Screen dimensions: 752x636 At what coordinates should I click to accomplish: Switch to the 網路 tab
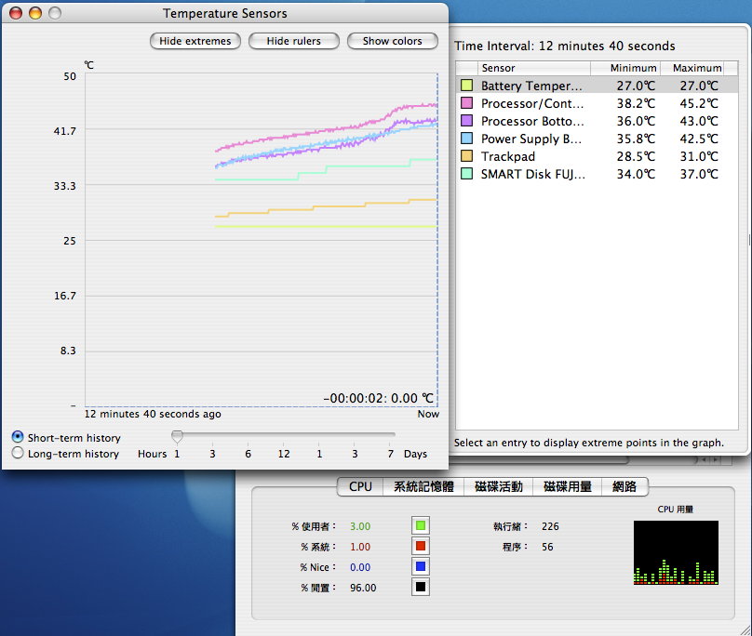(x=624, y=487)
